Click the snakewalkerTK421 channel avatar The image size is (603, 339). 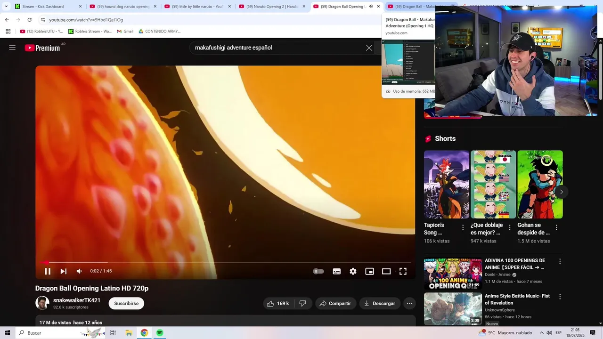click(x=42, y=303)
